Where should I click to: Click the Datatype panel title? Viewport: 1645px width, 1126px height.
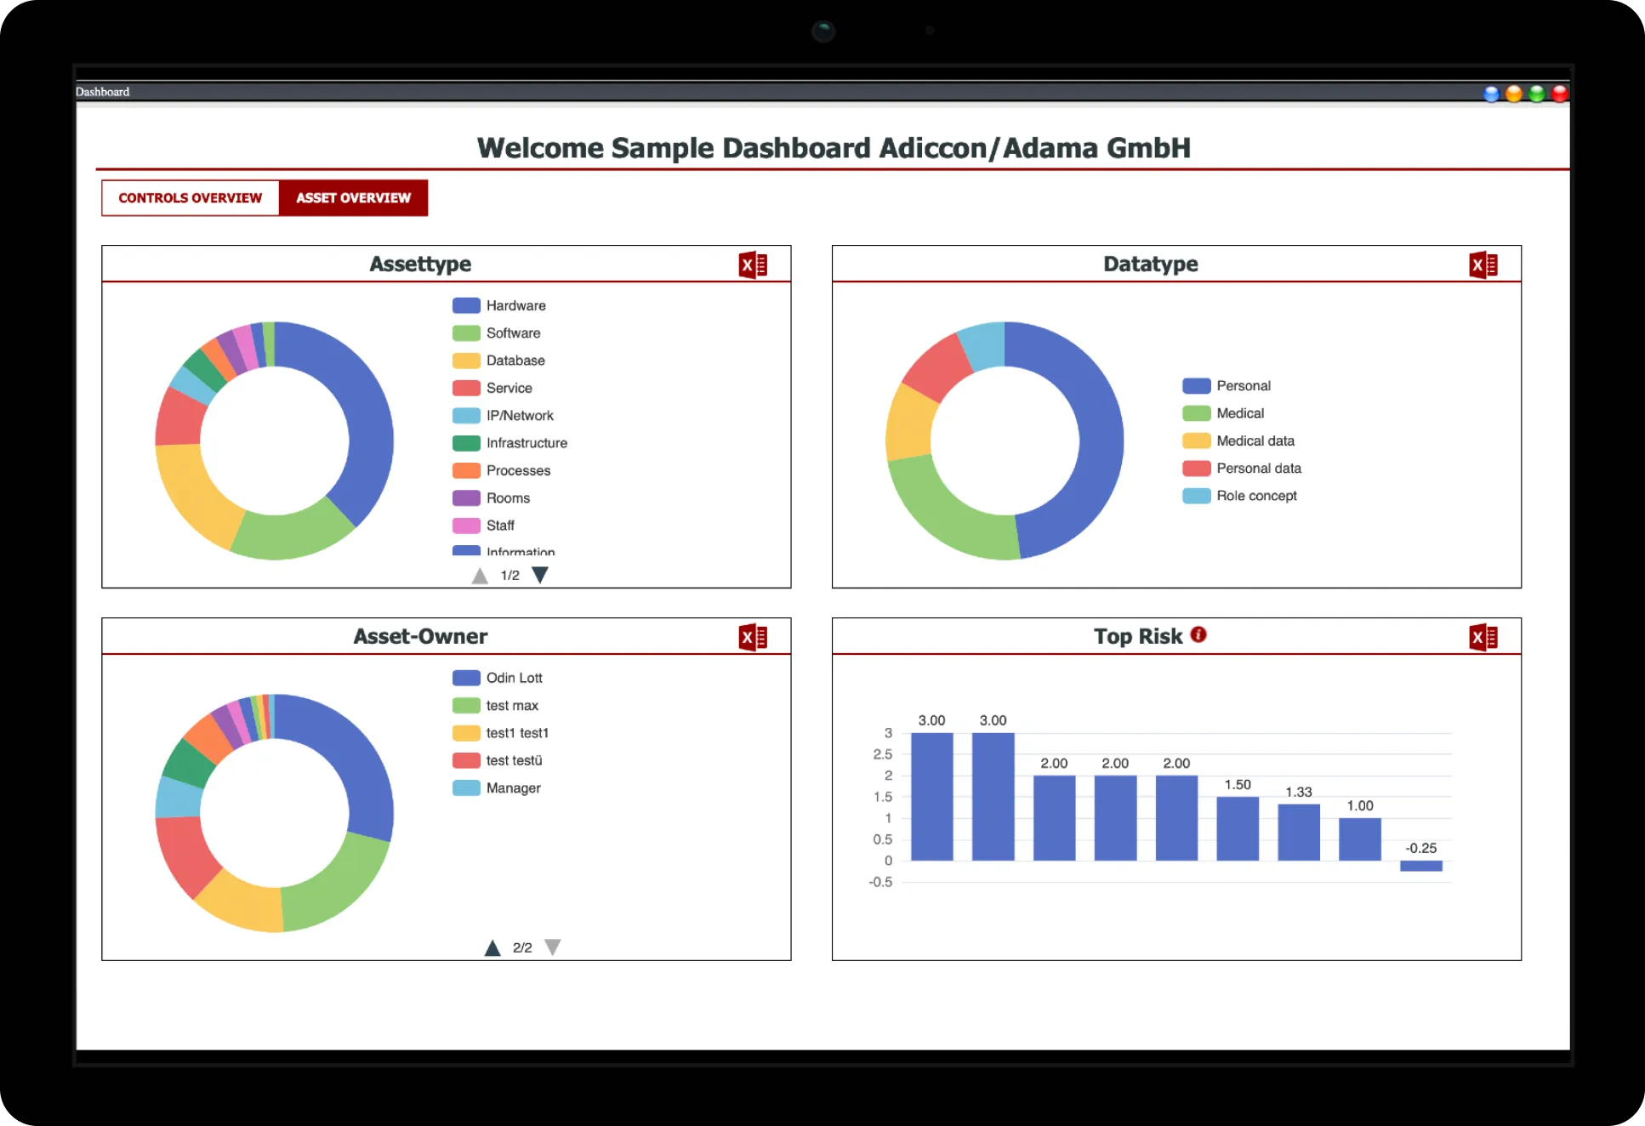pos(1151,264)
